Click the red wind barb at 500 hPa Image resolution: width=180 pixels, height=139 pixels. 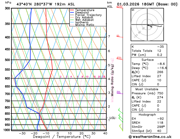120,58
